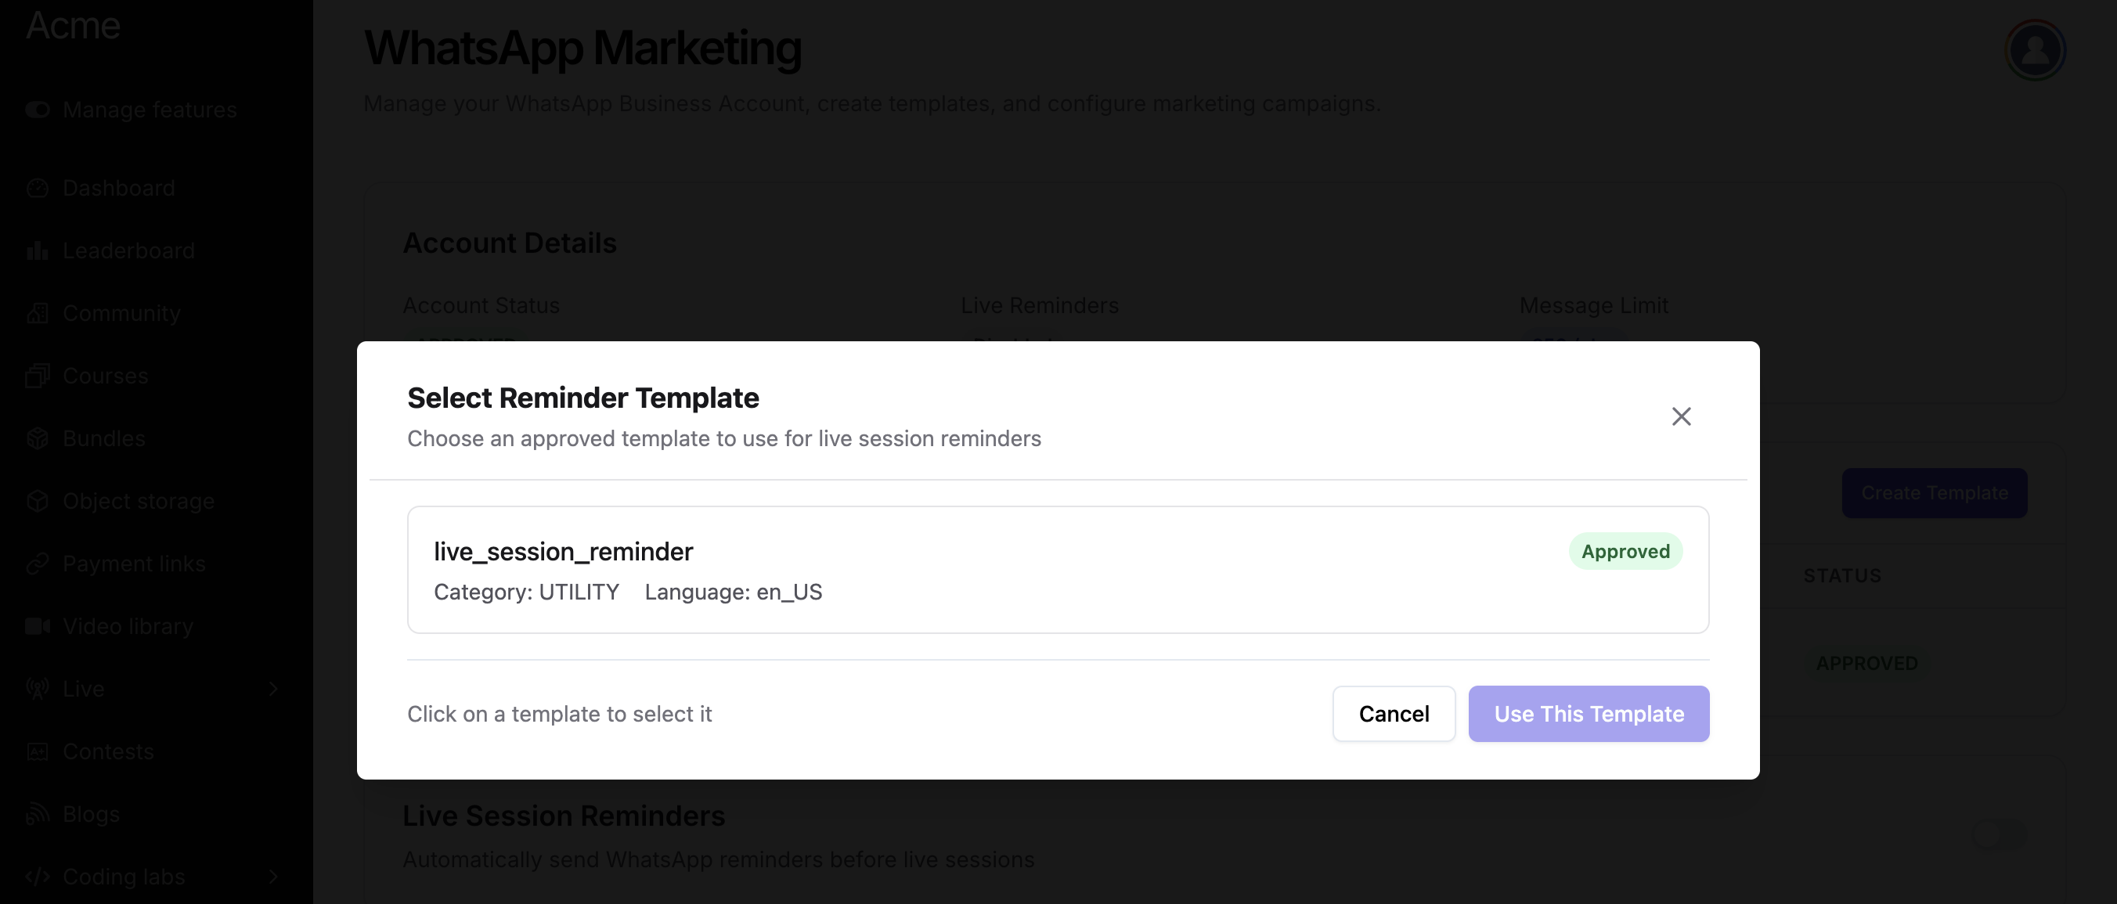Expand the Coding labs chevron

pyautogui.click(x=274, y=877)
